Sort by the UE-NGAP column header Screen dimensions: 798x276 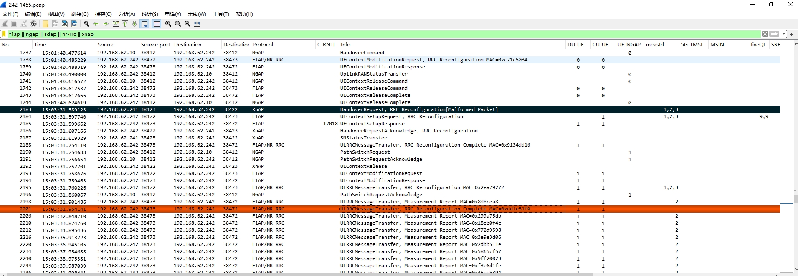click(629, 44)
